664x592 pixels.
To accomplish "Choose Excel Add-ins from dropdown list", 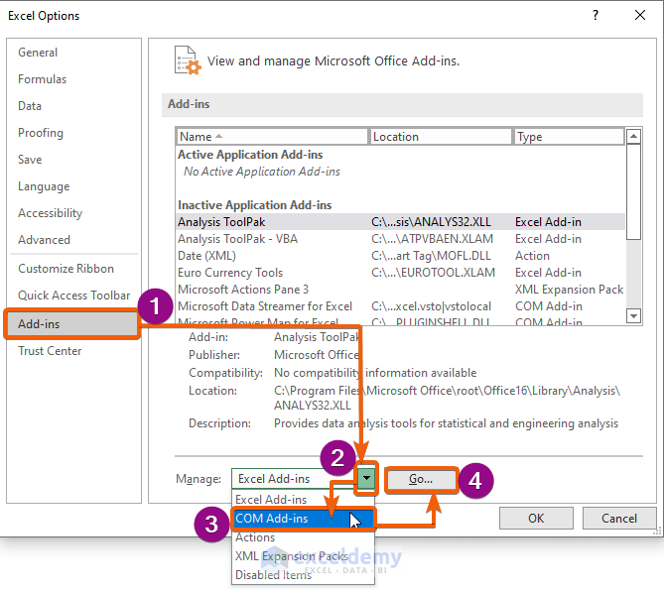I will coord(303,500).
